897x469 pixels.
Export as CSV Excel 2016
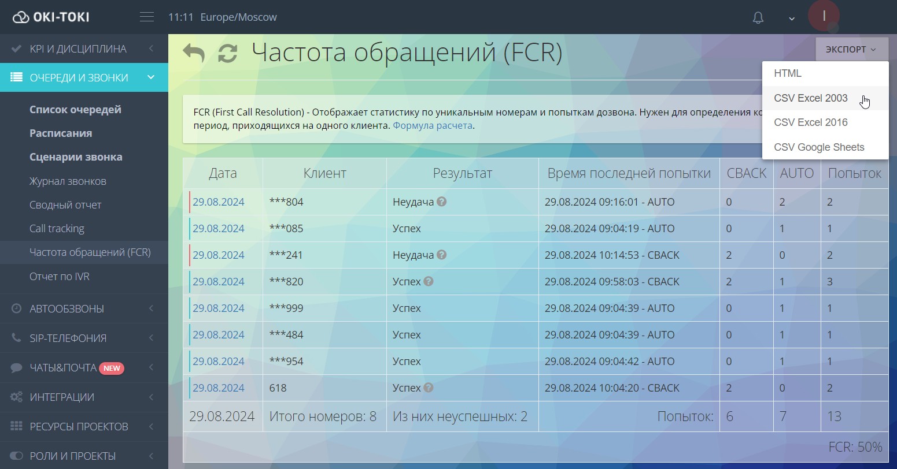[x=825, y=122]
